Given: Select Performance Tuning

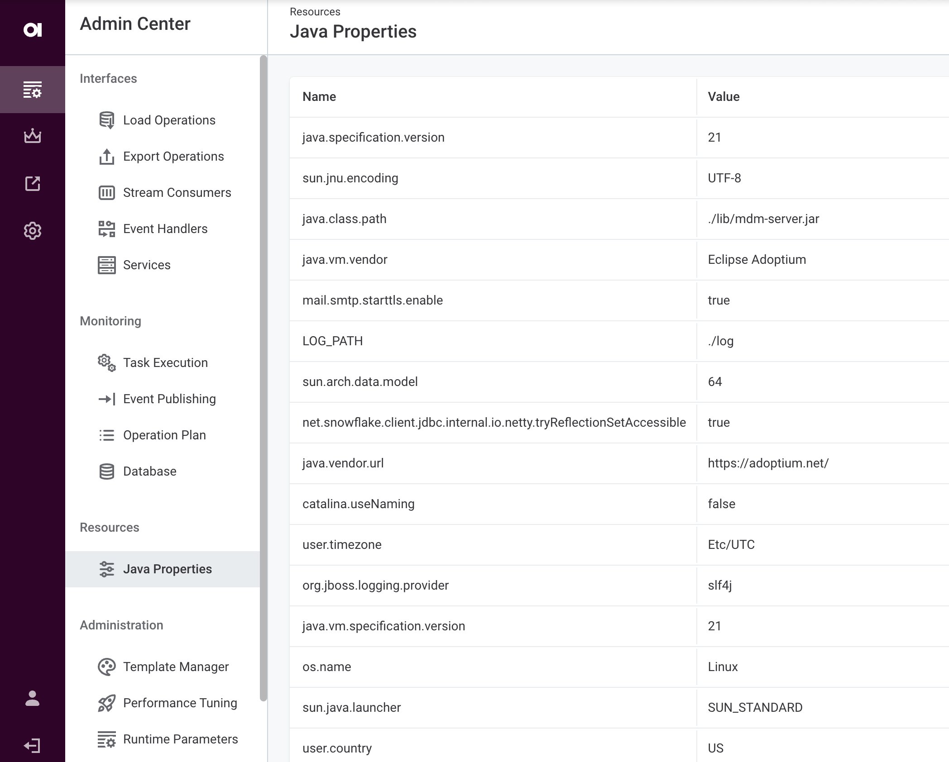Looking at the screenshot, I should pos(180,703).
